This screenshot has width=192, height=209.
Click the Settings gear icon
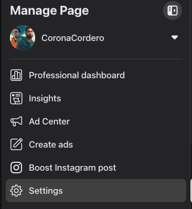pyautogui.click(x=16, y=191)
